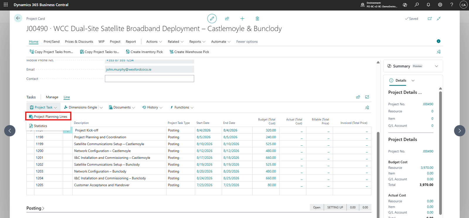Expand the Automate dropdown menu
The height and width of the screenshot is (218, 469).
coord(221,42)
